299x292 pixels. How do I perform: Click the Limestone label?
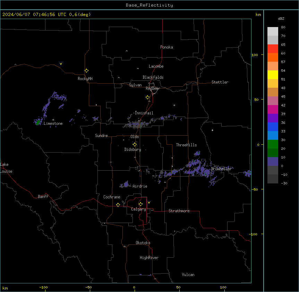(x=53, y=123)
